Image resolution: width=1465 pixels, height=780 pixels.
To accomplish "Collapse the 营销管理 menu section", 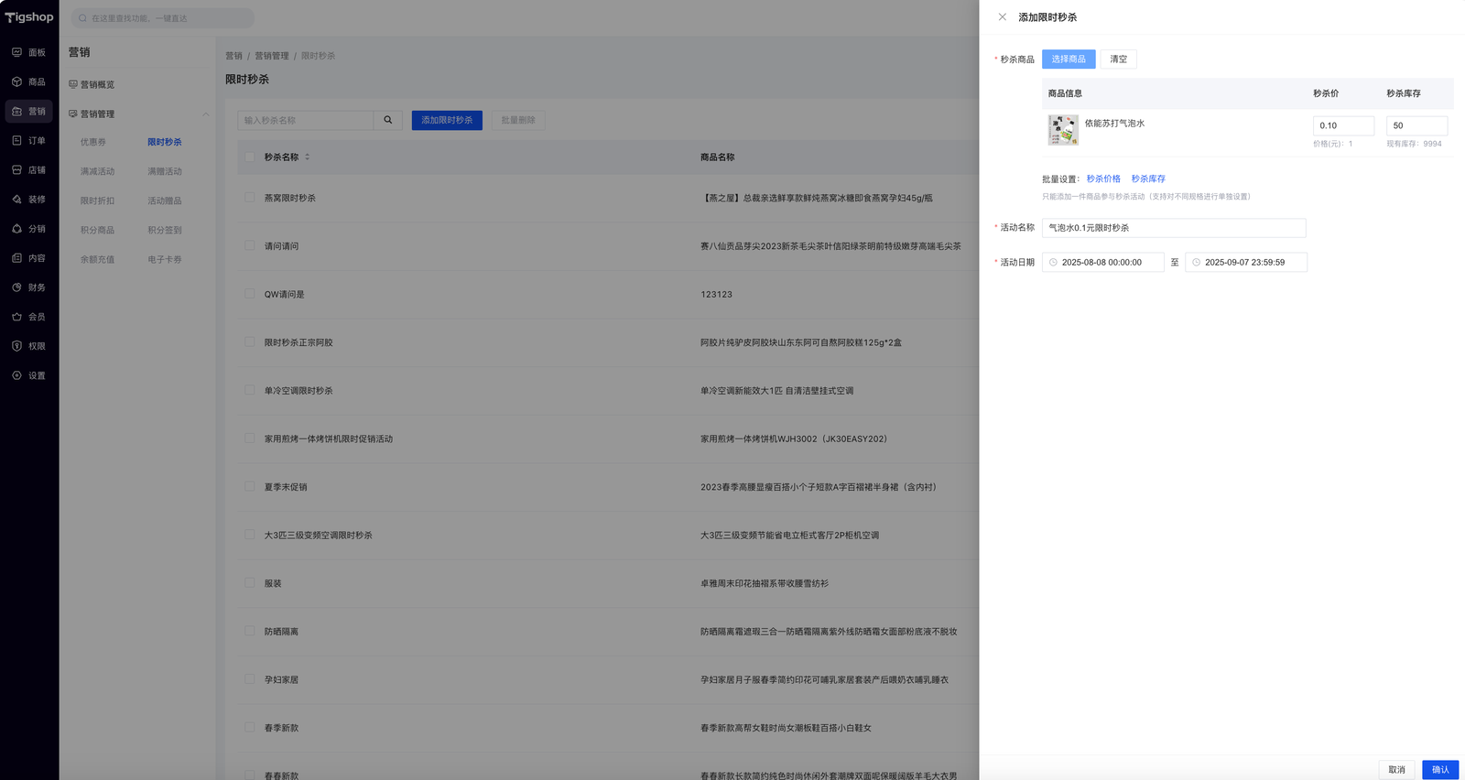I will 205,114.
